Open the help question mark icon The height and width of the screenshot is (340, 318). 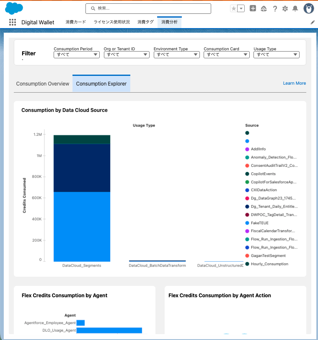(x=275, y=9)
